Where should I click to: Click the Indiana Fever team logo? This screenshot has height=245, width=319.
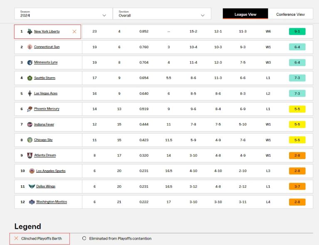point(30,124)
